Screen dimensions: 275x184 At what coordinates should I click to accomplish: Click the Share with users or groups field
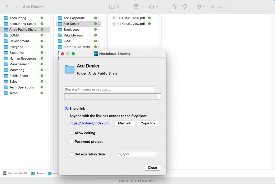tap(109, 89)
